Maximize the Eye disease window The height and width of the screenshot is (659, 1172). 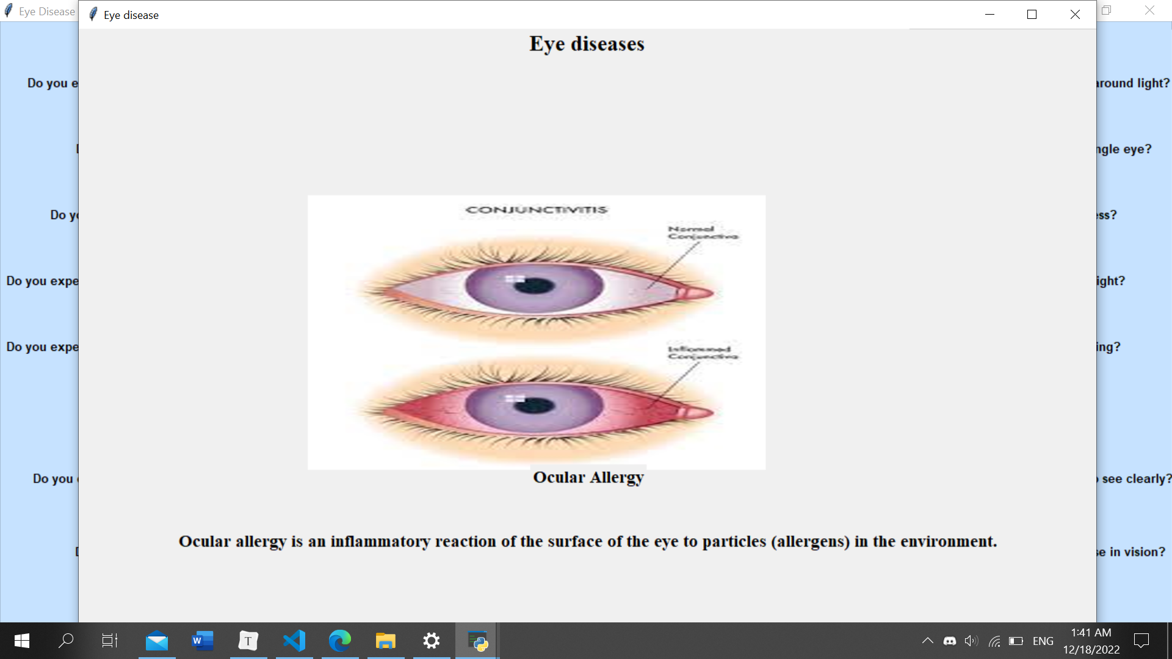1032,15
